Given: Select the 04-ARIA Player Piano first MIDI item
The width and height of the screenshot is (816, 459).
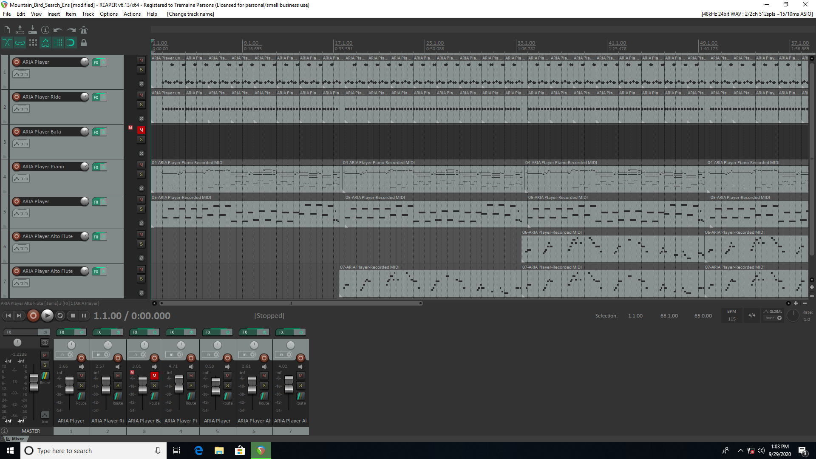Looking at the screenshot, I should click(246, 176).
